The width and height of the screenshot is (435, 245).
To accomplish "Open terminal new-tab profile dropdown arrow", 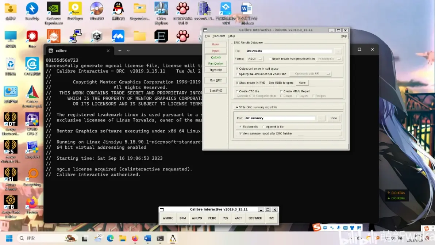I will click(128, 51).
